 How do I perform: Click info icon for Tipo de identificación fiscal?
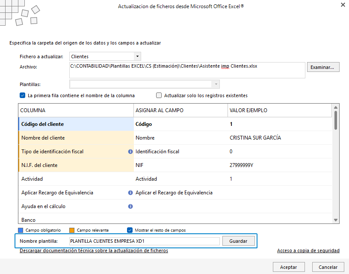[x=130, y=152]
